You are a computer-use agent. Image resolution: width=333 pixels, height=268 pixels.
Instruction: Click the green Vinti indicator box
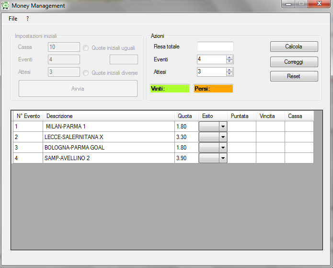(170, 89)
